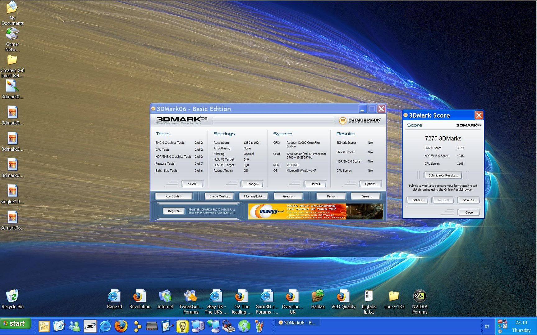Screen dimensions: 537x335
Task: Open the VCD Quality shortcut
Action: click(343, 299)
